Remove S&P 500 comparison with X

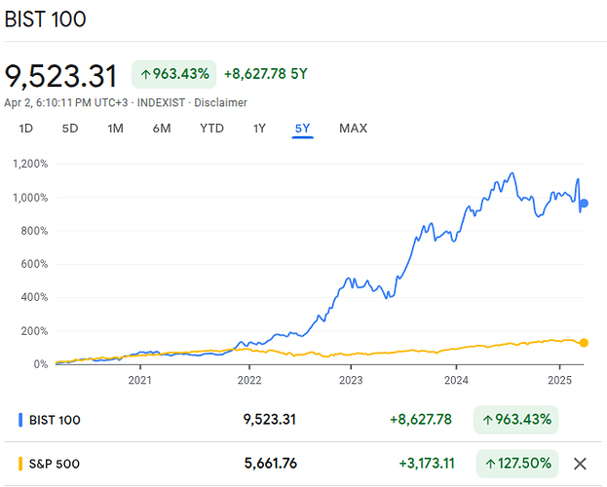point(580,464)
